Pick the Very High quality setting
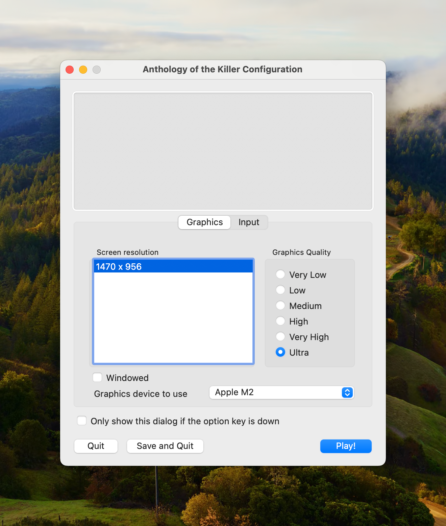Screen dimensions: 446x526 pyautogui.click(x=280, y=336)
